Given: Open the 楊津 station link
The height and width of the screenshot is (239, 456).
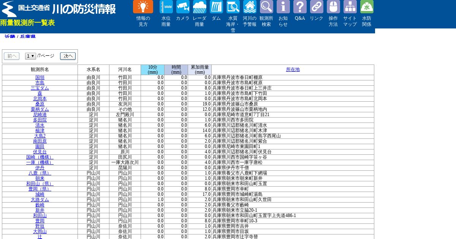Looking at the screenshot, I should [40, 131].
